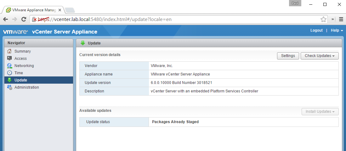
Task: Click the Vendor label cell
Action: click(x=114, y=65)
